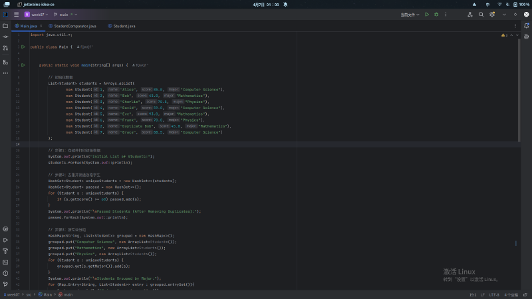Open the Commit tool window

[5, 37]
